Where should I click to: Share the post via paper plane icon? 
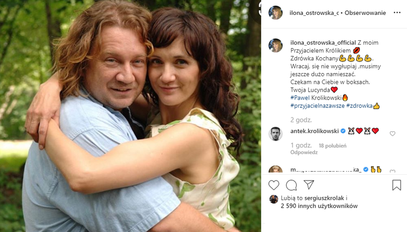tap(309, 185)
